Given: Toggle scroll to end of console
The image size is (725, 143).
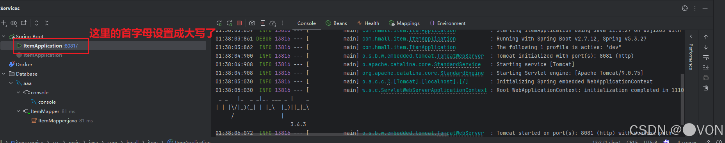Looking at the screenshot, I should [x=706, y=67].
